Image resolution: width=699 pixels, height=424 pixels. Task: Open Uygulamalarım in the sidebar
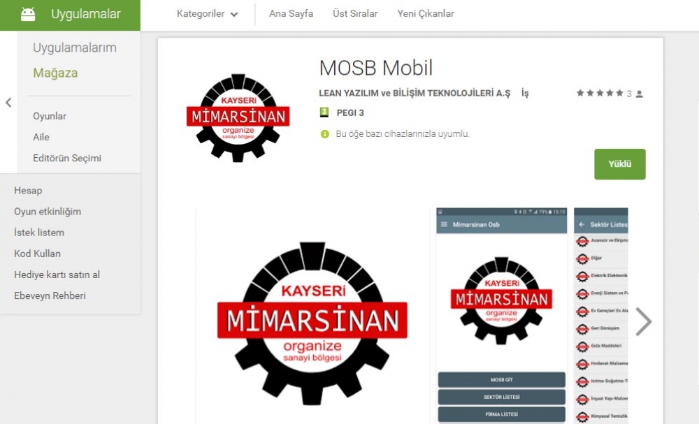pos(75,47)
